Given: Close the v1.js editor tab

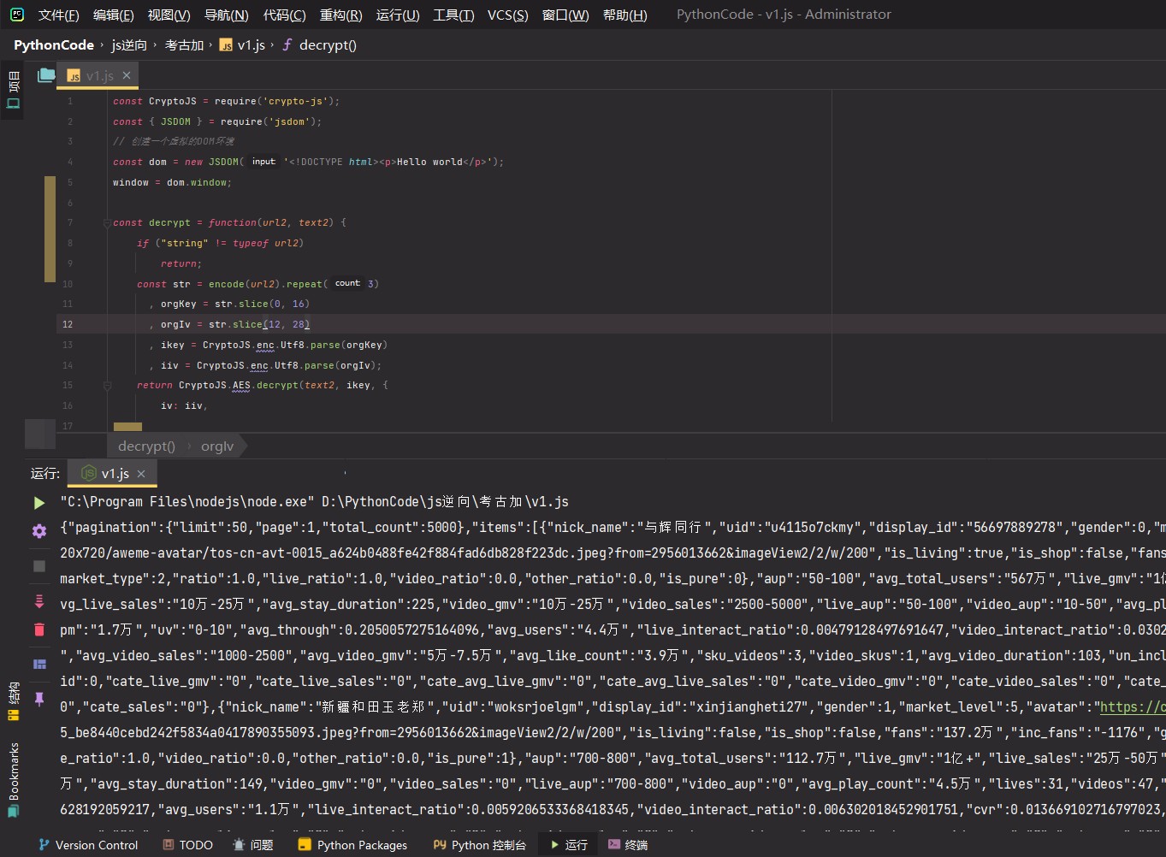Looking at the screenshot, I should (127, 75).
